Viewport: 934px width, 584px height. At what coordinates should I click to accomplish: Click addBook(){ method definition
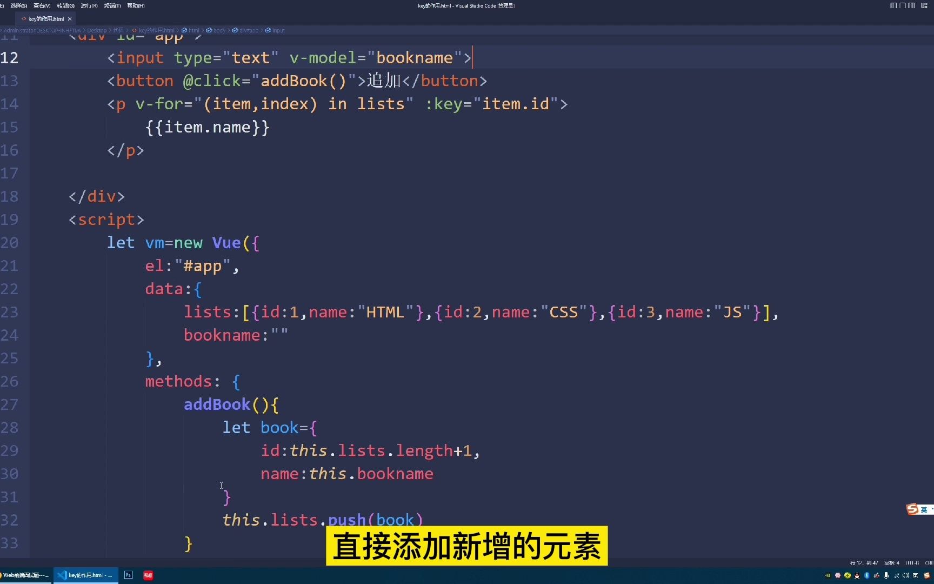(x=231, y=404)
